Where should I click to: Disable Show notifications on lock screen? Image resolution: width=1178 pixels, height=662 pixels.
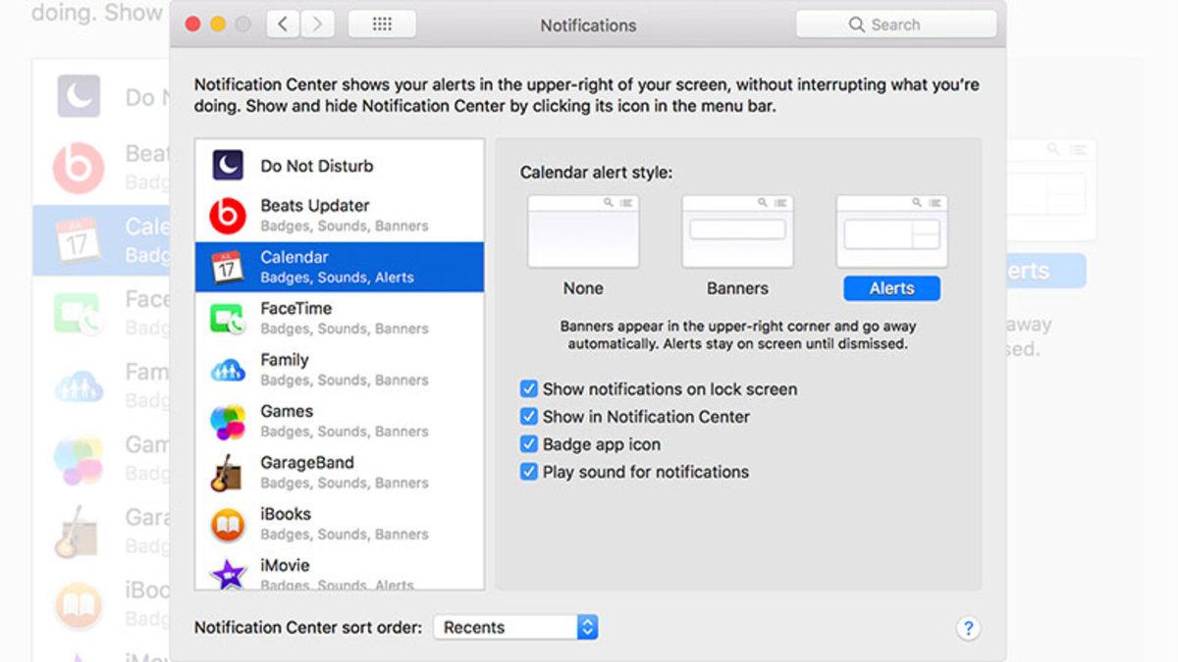click(x=529, y=389)
